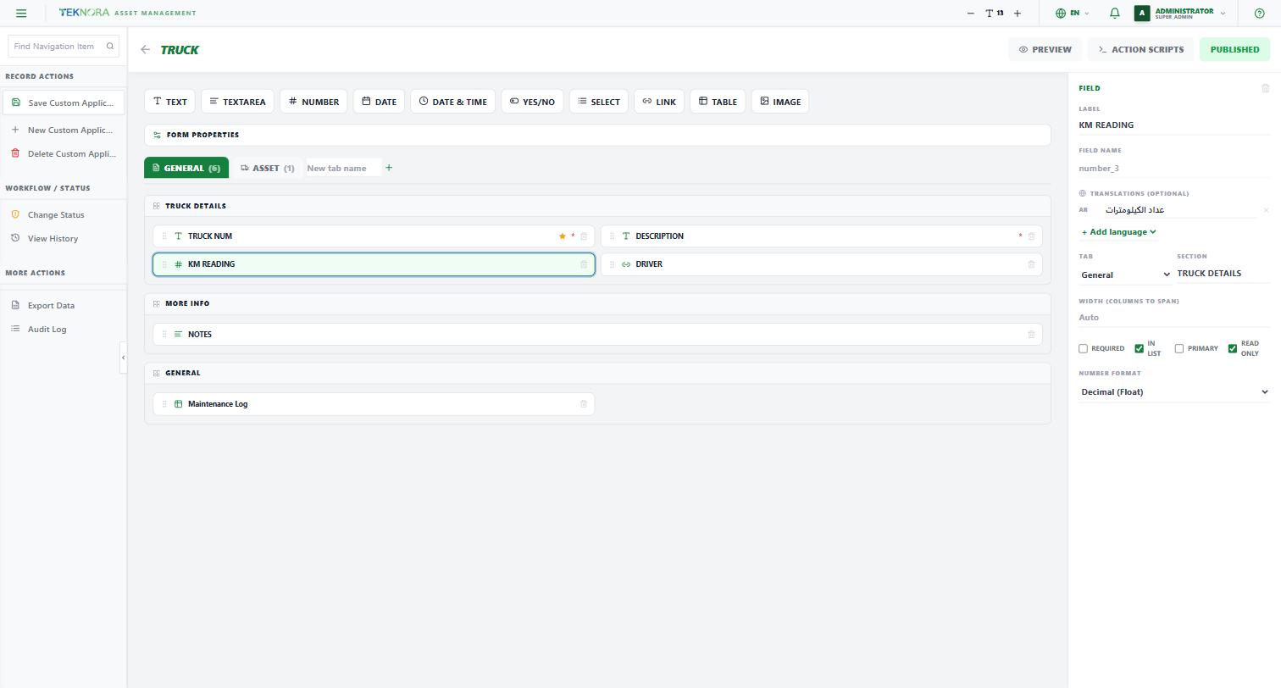Image resolution: width=1281 pixels, height=688 pixels.
Task: Add an IMAGE field
Action: [780, 102]
